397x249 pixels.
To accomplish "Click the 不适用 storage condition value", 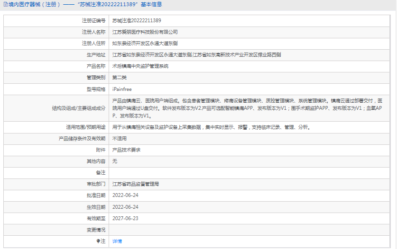I will [x=120, y=139].
